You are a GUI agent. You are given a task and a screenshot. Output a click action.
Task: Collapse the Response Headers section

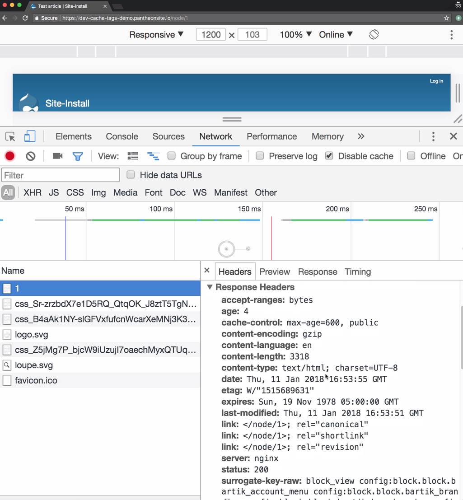click(209, 287)
